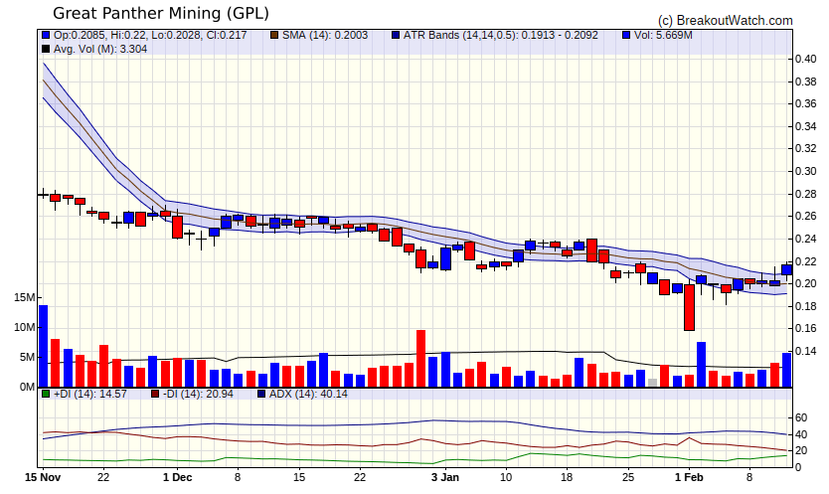Screen dimensions: 829x494
Task: Click the 15 Nov date axis label
Action: (43, 477)
